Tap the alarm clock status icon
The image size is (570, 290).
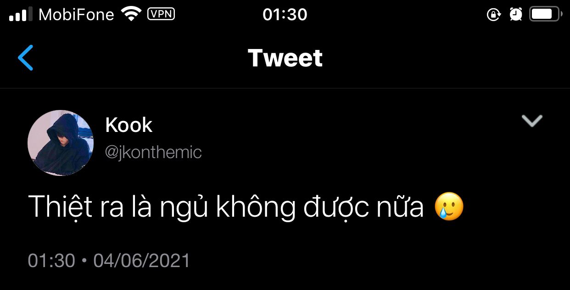tap(516, 15)
